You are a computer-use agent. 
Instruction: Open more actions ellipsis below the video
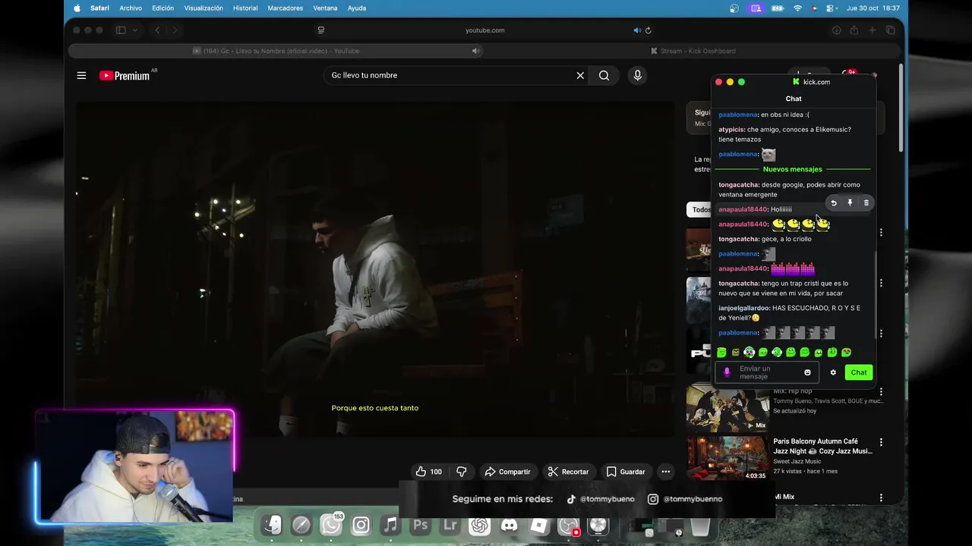click(665, 472)
